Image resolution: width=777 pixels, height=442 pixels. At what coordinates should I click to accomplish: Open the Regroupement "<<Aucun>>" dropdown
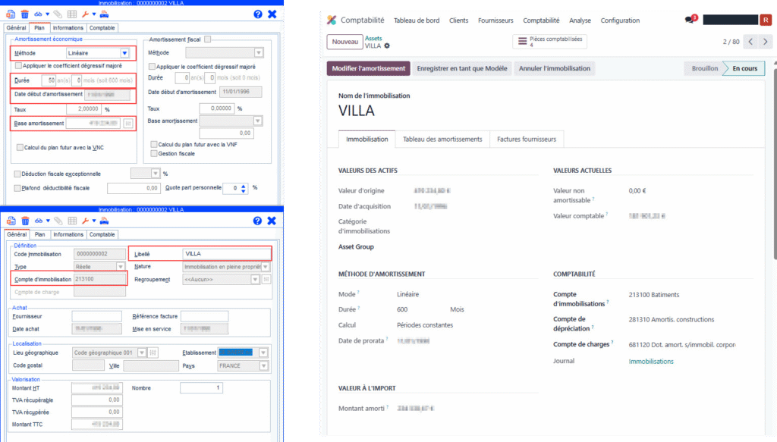[x=254, y=279]
